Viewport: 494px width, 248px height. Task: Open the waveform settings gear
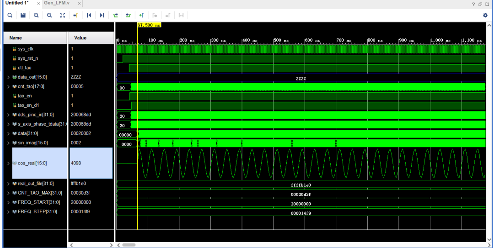pyautogui.click(x=485, y=15)
